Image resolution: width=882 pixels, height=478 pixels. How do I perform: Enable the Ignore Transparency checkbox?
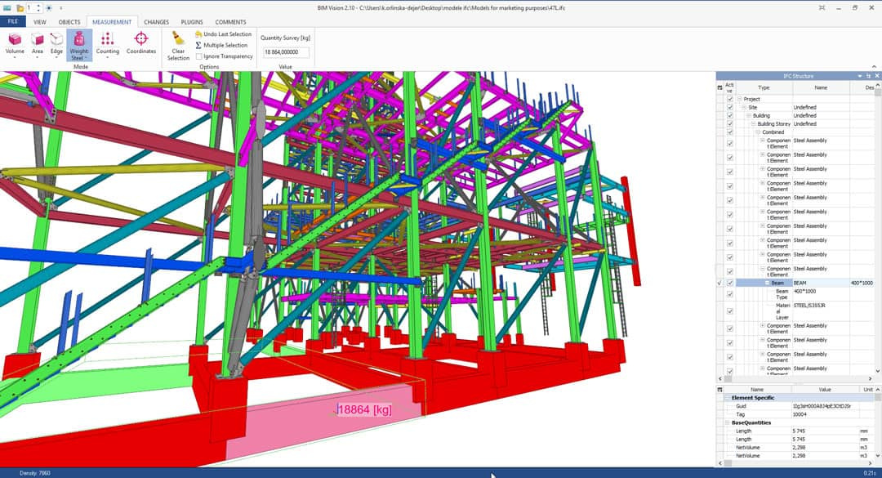click(x=198, y=56)
